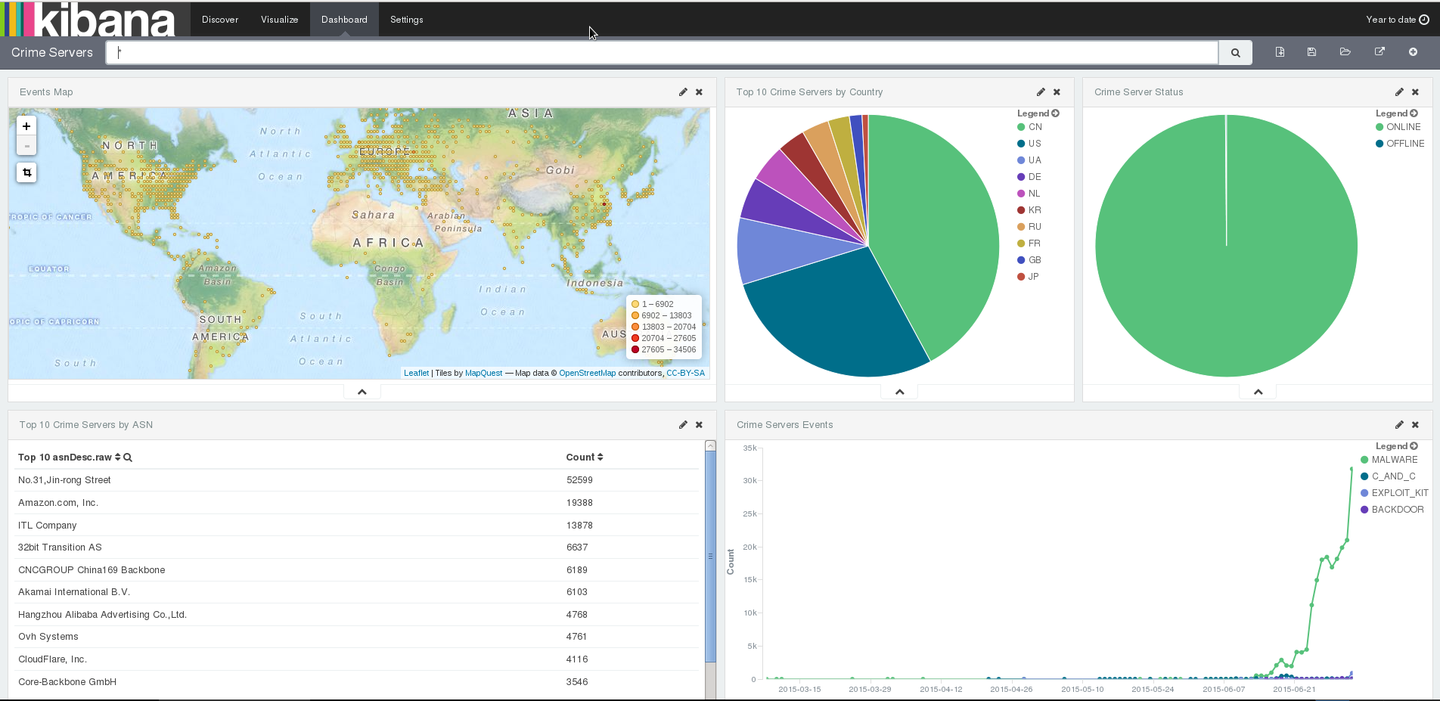Image resolution: width=1440 pixels, height=701 pixels.
Task: Open the Year to date time picker
Action: tap(1397, 20)
